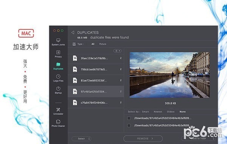This screenshot has height=144, width=227.
Task: Select file name c7fa84784f249406c...
Action: (x=94, y=103)
